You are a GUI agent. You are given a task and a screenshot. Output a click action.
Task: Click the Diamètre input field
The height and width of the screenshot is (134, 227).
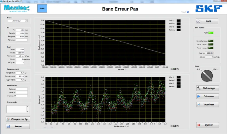(20, 33)
